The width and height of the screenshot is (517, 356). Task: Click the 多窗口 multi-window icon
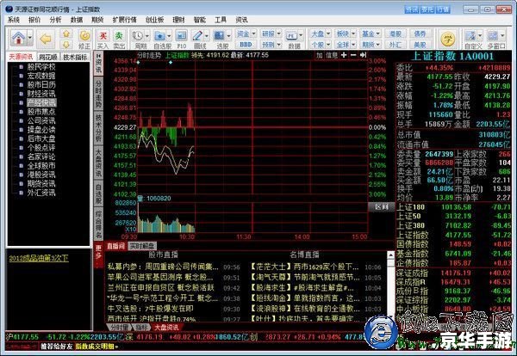tap(493, 35)
